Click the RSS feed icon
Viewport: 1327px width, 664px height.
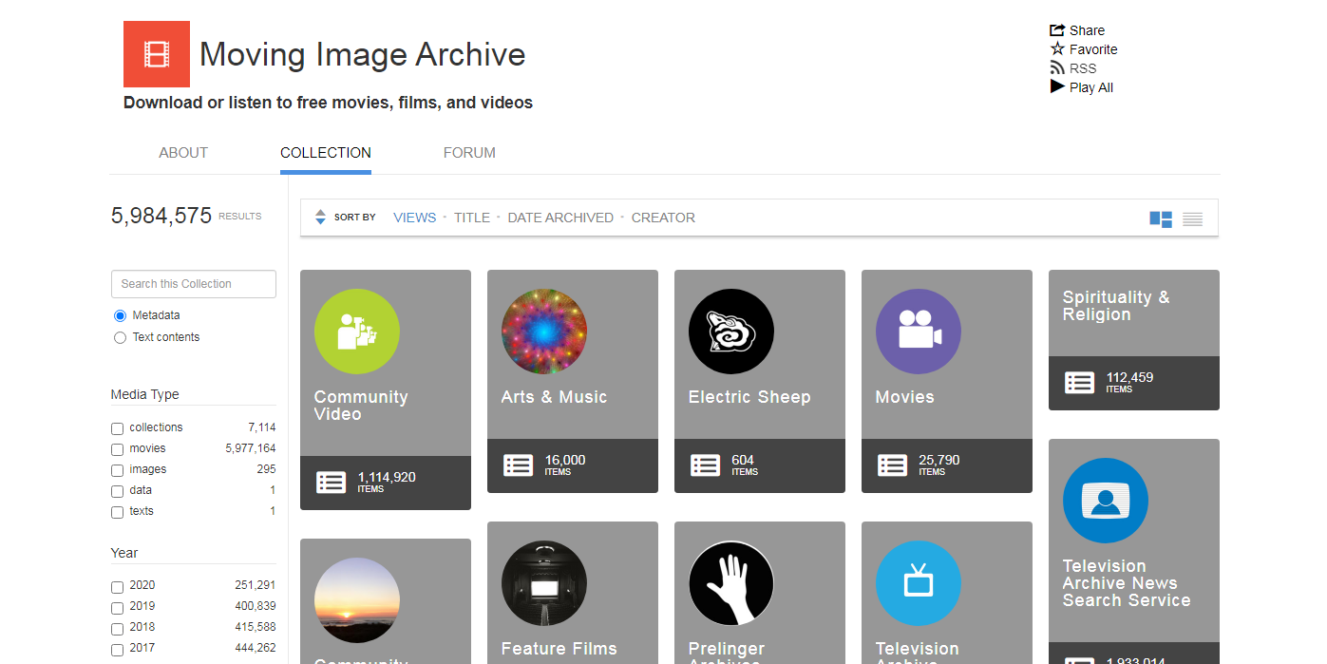(x=1057, y=68)
